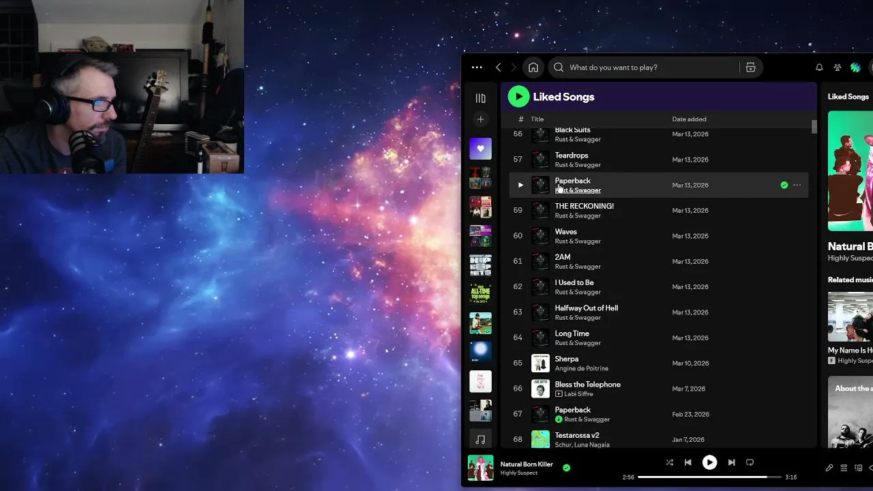Image resolution: width=873 pixels, height=491 pixels.
Task: Click the downloaded icon on track 67 Paperback
Action: (559, 419)
